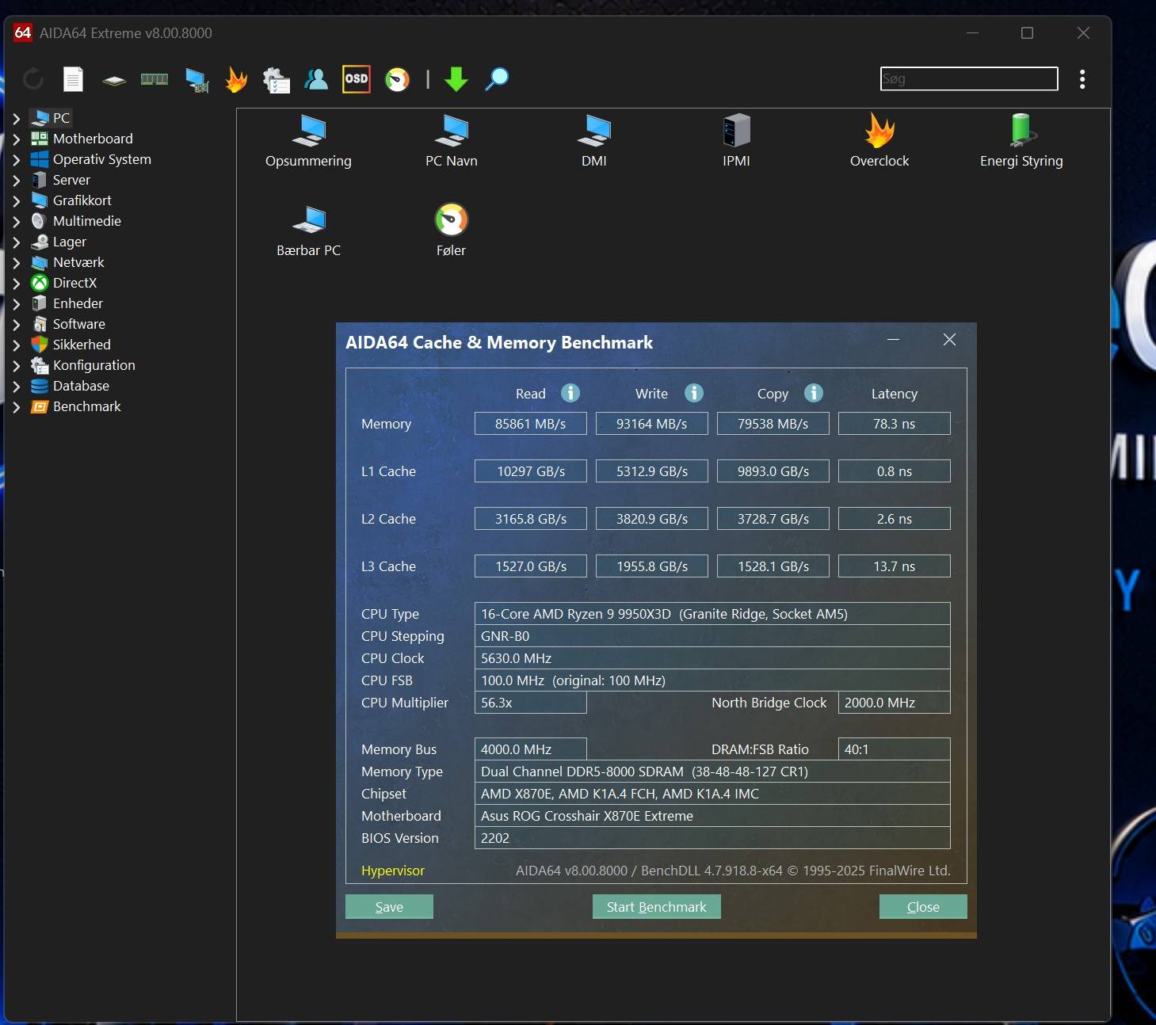Image resolution: width=1156 pixels, height=1025 pixels.
Task: Click the Save button in benchmark dialog
Action: point(389,907)
